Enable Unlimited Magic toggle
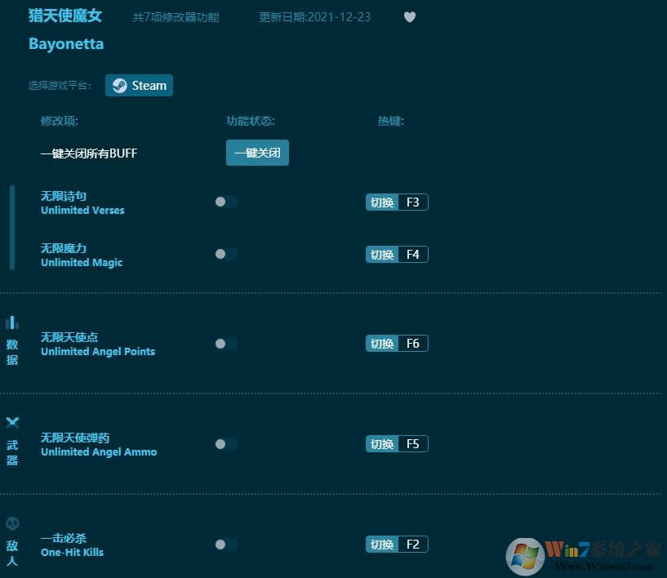This screenshot has height=578, width=667. click(226, 254)
